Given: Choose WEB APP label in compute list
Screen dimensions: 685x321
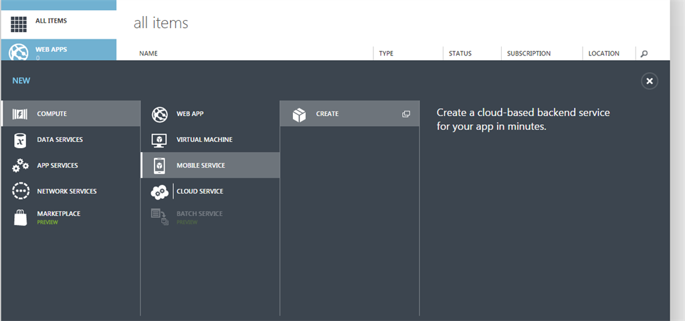Looking at the screenshot, I should [190, 113].
